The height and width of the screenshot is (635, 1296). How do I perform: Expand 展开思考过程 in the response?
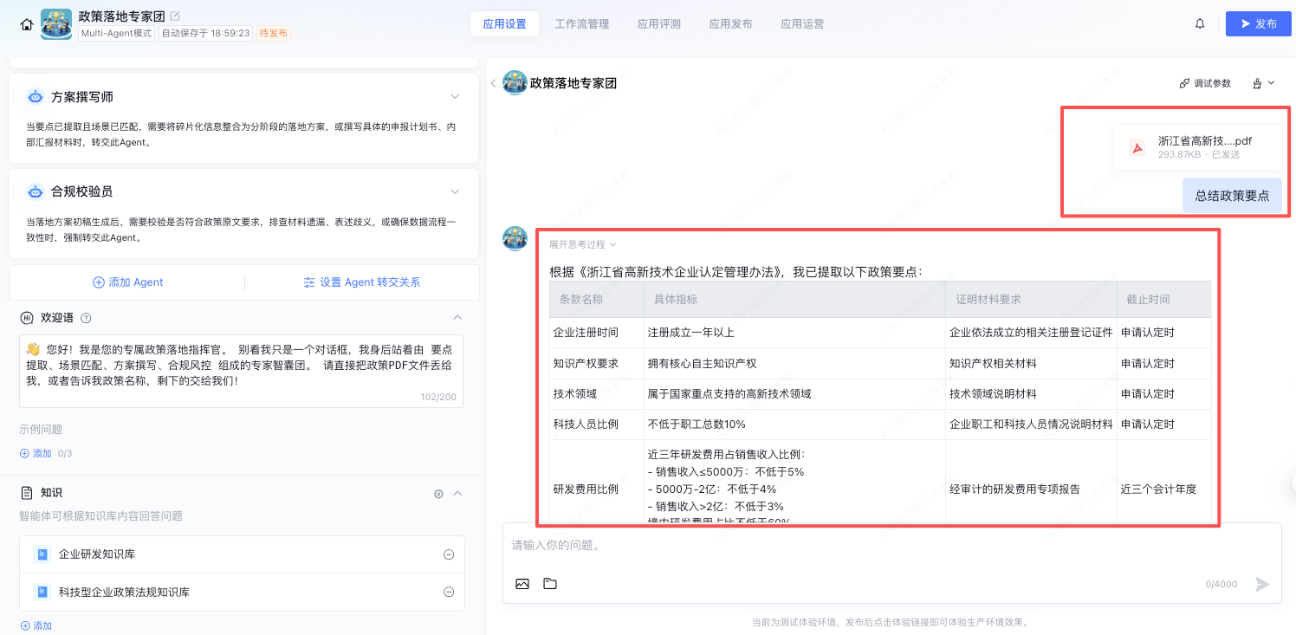582,244
